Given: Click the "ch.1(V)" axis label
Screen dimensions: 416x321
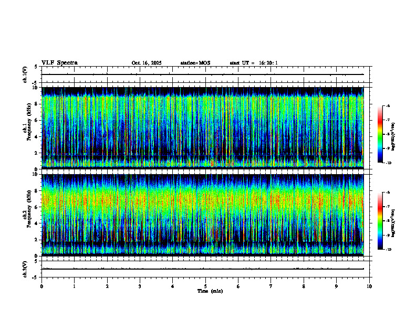Looking at the screenshot, I should pyautogui.click(x=25, y=74).
